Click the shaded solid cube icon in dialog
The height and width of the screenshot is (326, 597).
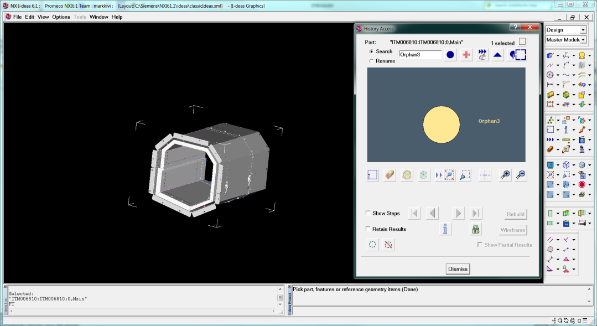(407, 175)
